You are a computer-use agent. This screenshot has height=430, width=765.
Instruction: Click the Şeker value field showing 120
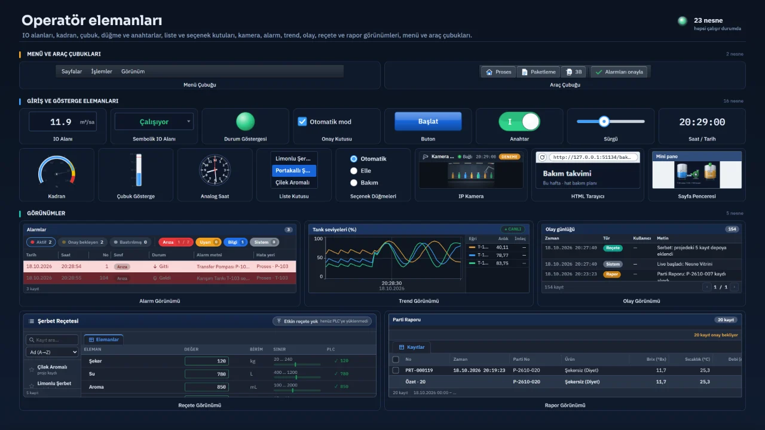207,361
